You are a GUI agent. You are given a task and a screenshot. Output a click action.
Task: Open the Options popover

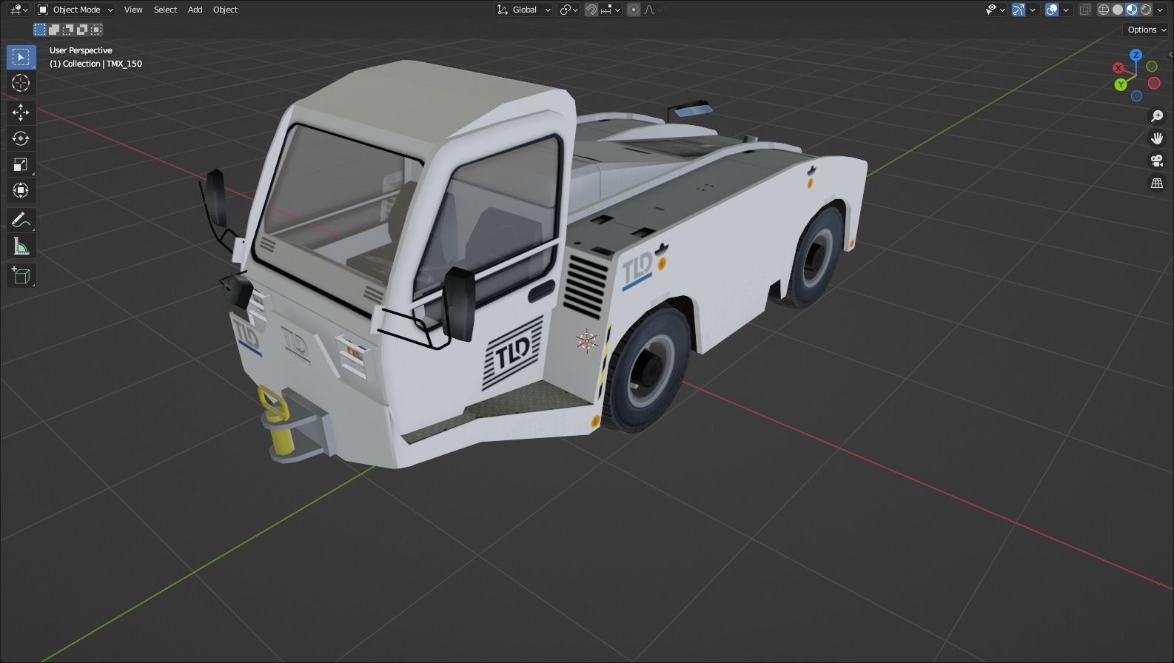click(1147, 30)
